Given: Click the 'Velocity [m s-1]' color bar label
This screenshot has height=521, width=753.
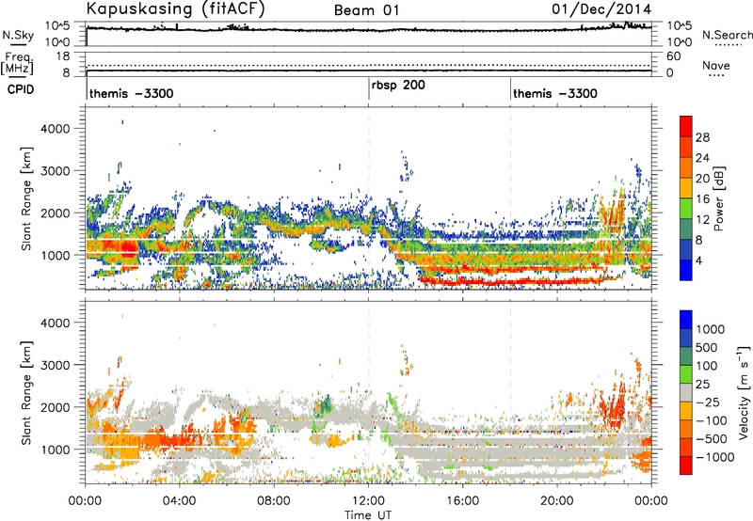Looking at the screenshot, I should pos(744,392).
